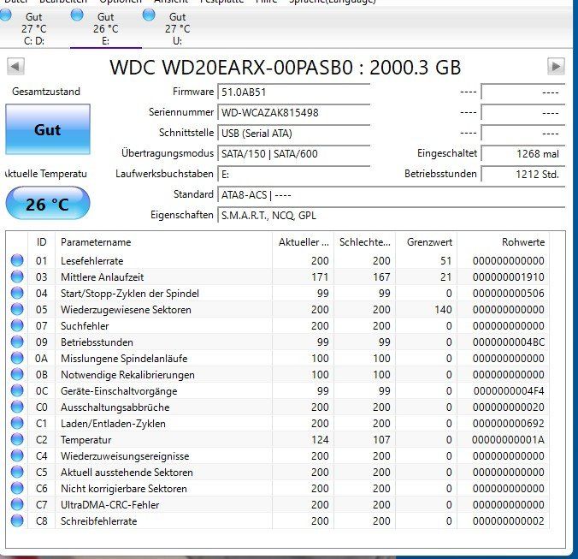
Task: Click raw value 000000000020
Action: click(x=509, y=407)
